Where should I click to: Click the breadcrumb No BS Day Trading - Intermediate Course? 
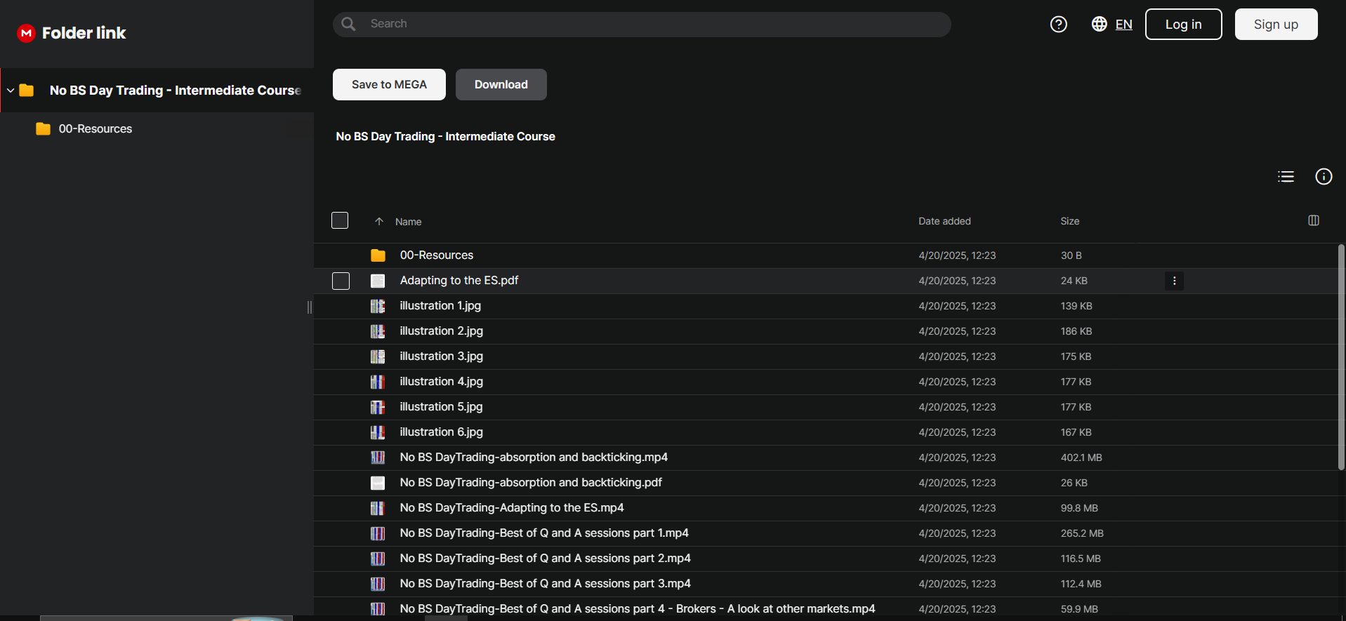(445, 136)
